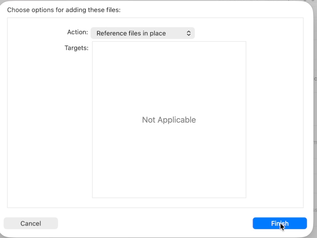The width and height of the screenshot is (317, 238).
Task: Click the "Not Applicable" placeholder text
Action: point(169,120)
